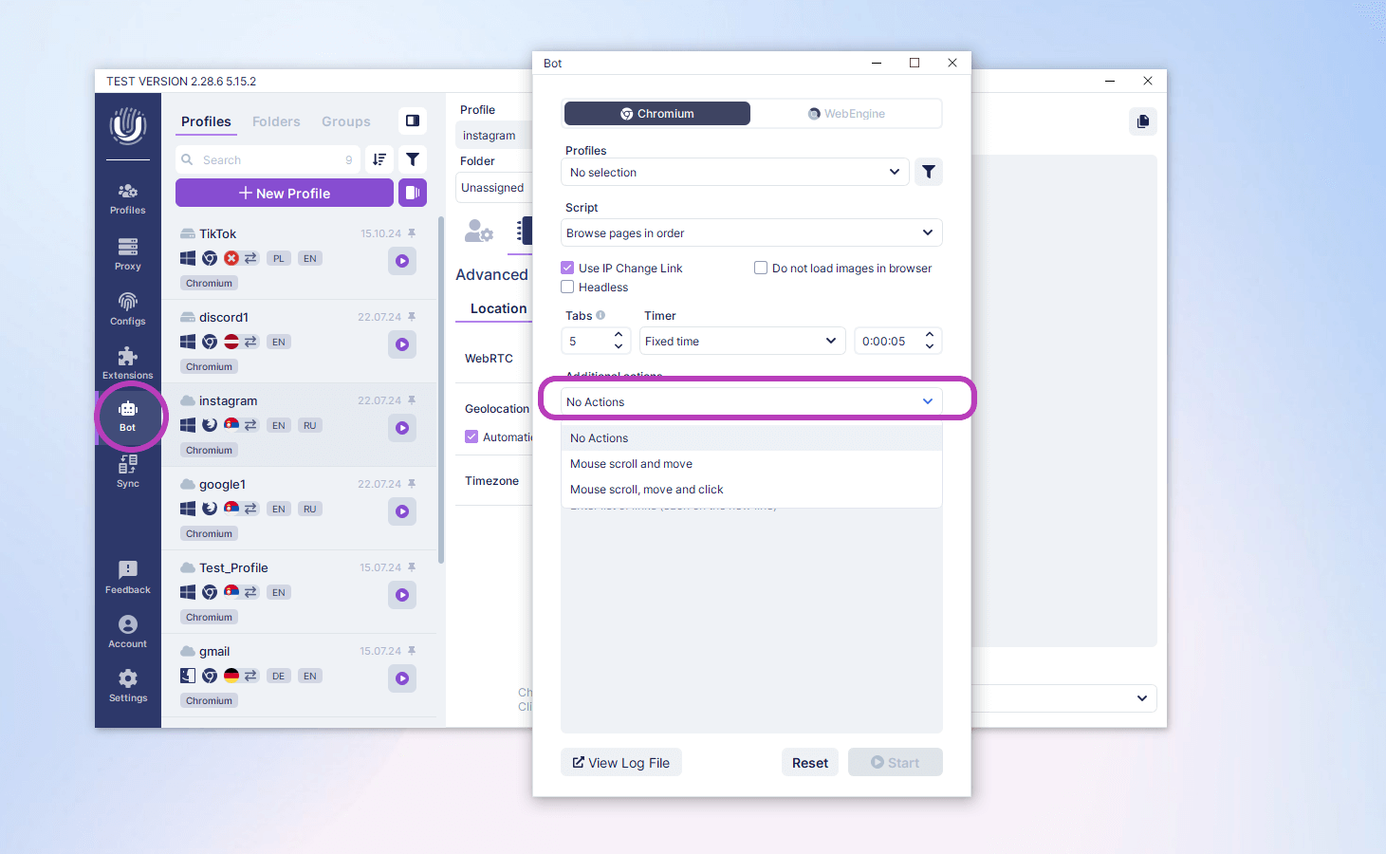This screenshot has width=1386, height=854.
Task: Click the Reset button
Action: click(809, 763)
